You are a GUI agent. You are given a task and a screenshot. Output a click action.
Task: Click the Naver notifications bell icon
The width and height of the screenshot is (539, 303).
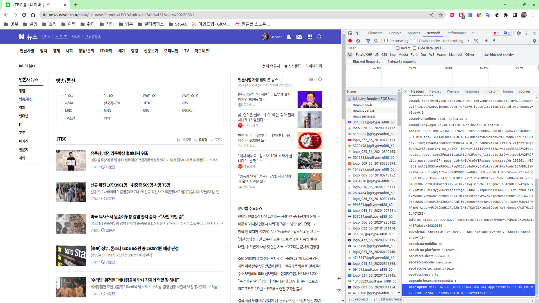pyautogui.click(x=289, y=37)
